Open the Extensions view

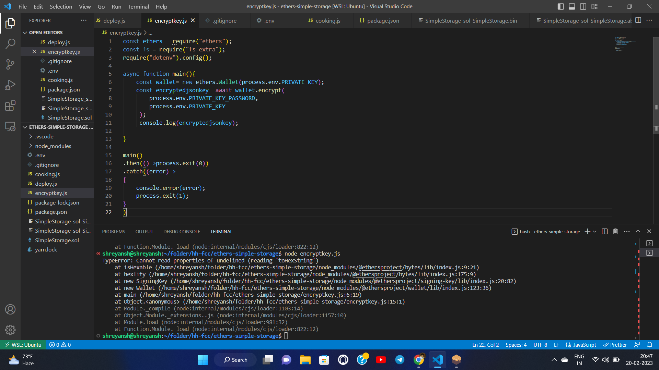[x=10, y=106]
